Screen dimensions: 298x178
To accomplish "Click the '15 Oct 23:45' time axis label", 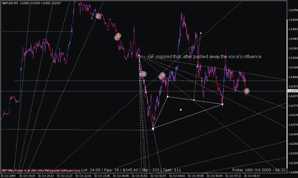I will 102,176.
